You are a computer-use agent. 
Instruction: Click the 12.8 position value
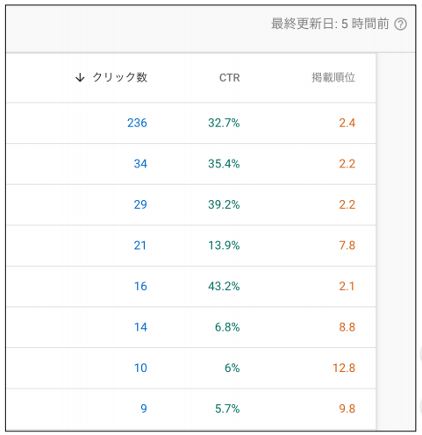(x=344, y=368)
